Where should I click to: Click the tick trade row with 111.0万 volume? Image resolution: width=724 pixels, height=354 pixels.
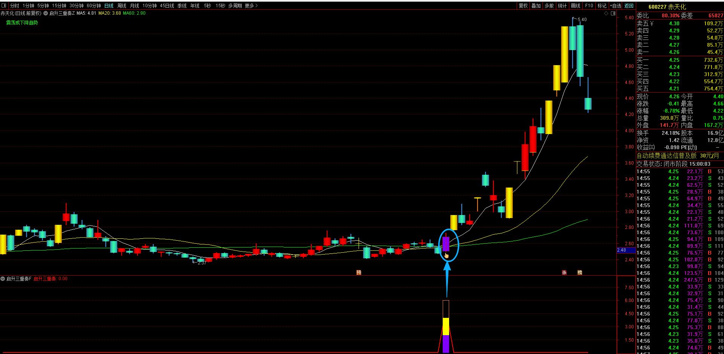(680, 226)
